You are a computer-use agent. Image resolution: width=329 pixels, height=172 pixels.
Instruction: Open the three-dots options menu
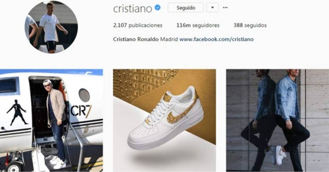225,8
